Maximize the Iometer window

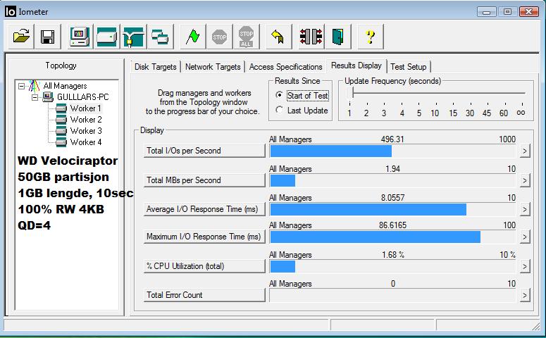[507, 12]
